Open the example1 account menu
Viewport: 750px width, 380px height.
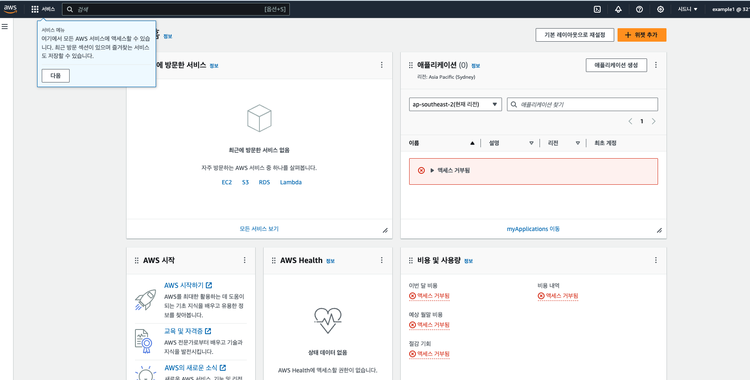tap(731, 9)
